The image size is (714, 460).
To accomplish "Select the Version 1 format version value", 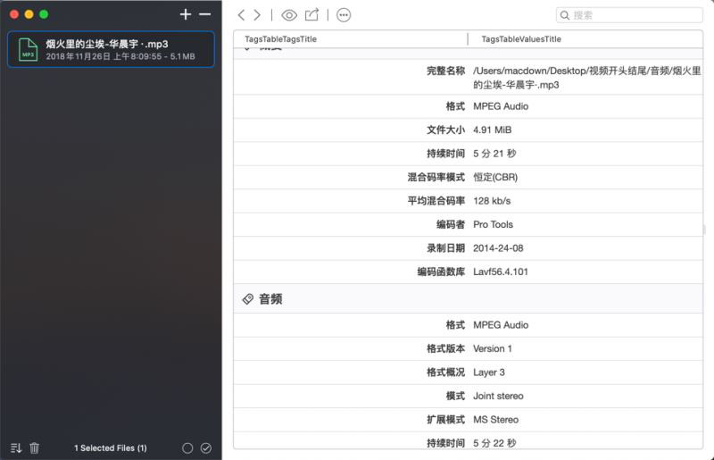I will pos(493,348).
